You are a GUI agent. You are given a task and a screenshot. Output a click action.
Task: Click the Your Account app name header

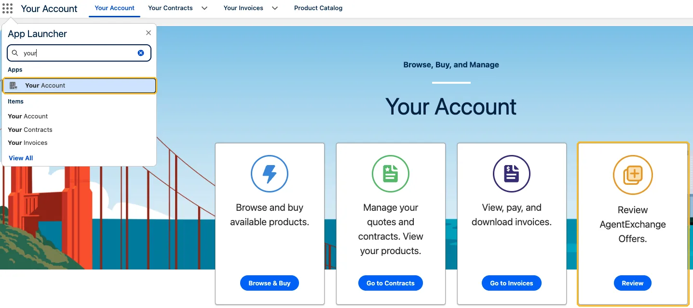(x=49, y=9)
